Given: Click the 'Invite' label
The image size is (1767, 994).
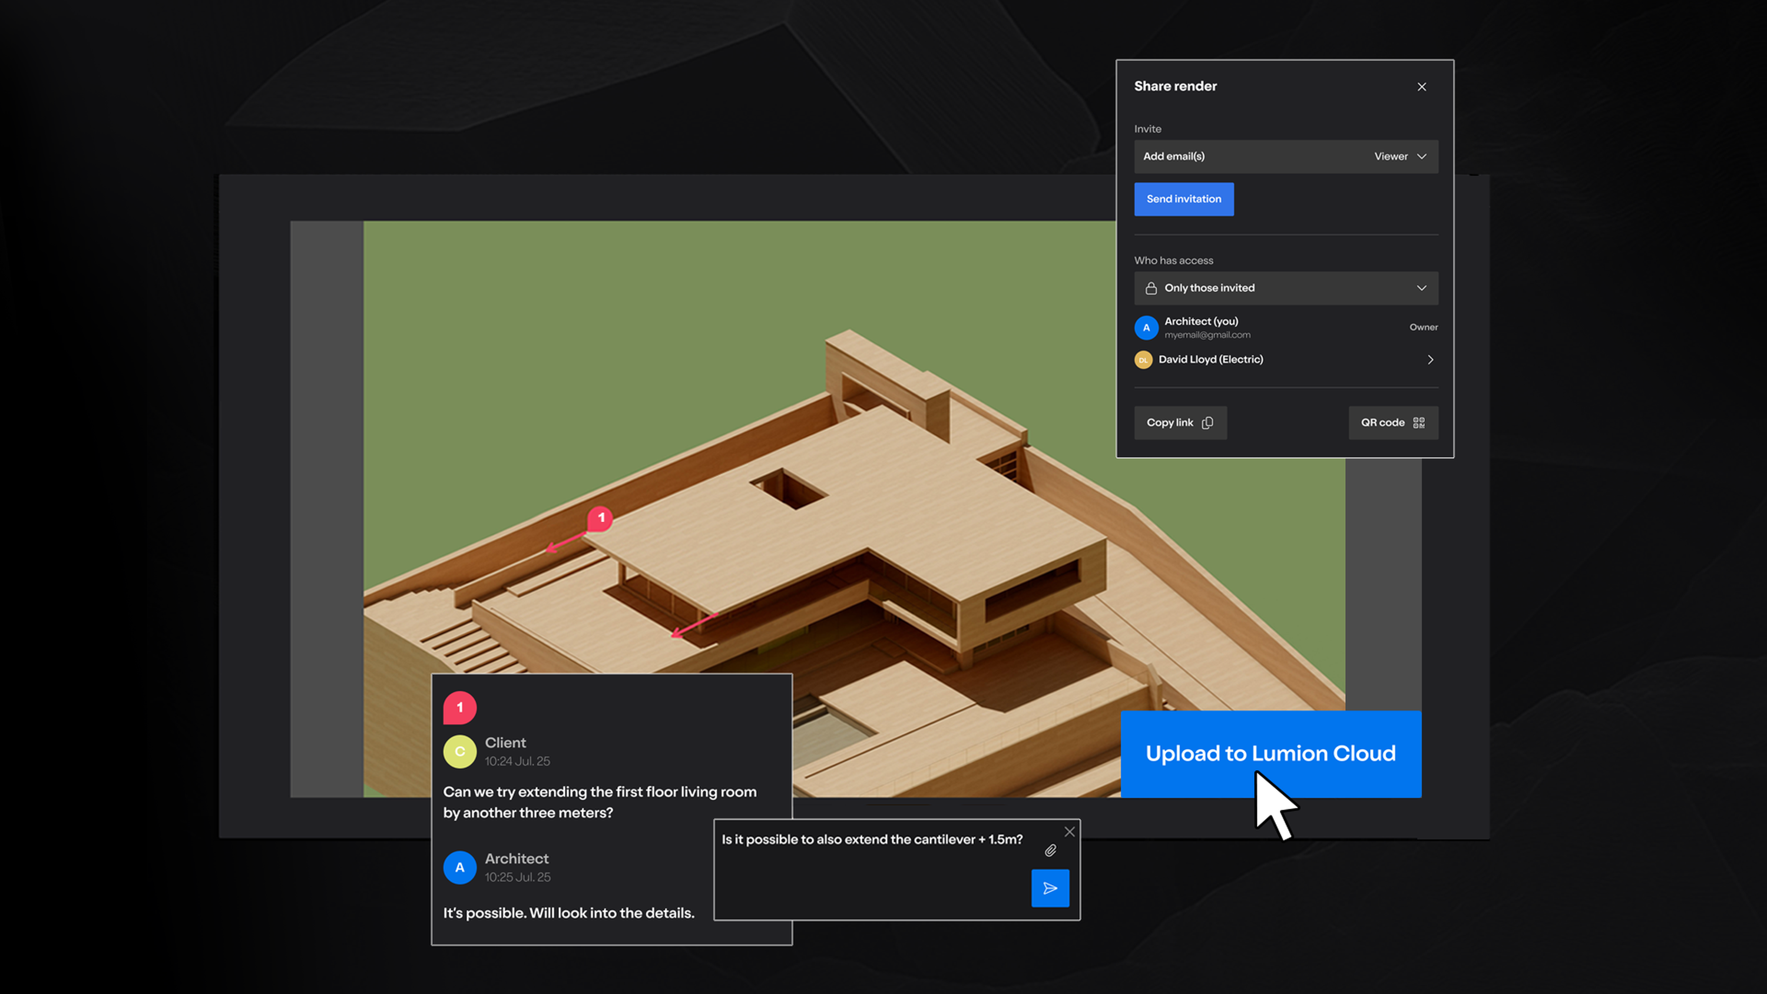Looking at the screenshot, I should [x=1147, y=129].
